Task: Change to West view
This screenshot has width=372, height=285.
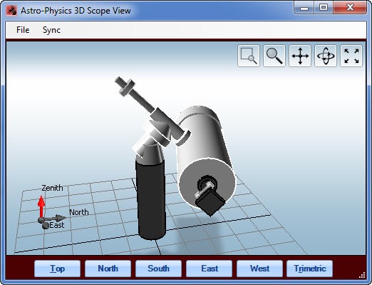Action: point(259,269)
